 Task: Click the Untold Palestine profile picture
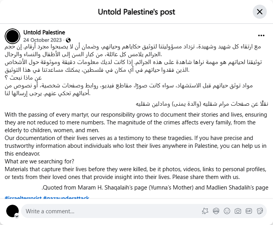[13, 36]
